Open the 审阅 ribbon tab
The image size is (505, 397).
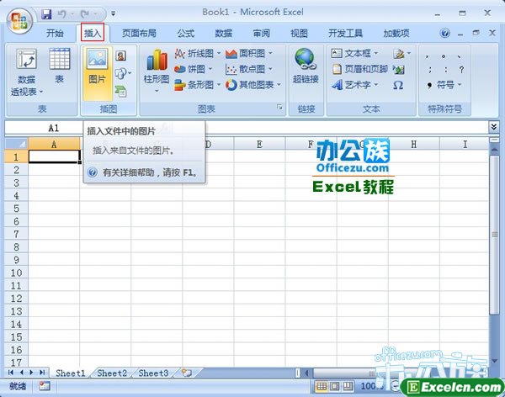(x=261, y=33)
